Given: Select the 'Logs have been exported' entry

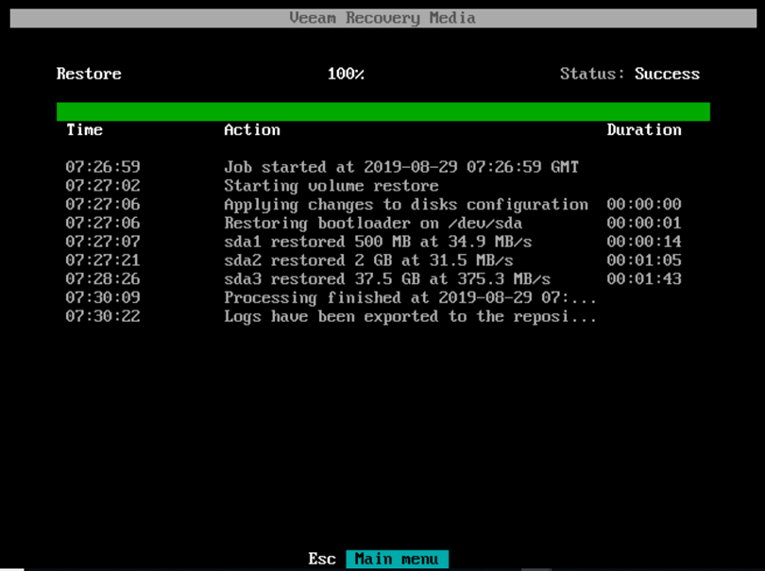Looking at the screenshot, I should click(410, 317).
